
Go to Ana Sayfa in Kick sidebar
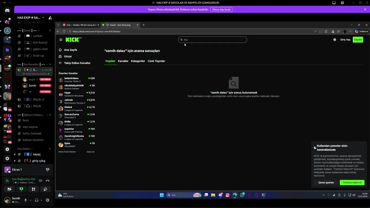[71, 50]
